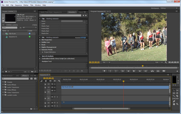Image resolution: width=181 pixels, height=114 pixels.
Task: Switch to Audio Track Mixer tab
Action: coord(51,12)
